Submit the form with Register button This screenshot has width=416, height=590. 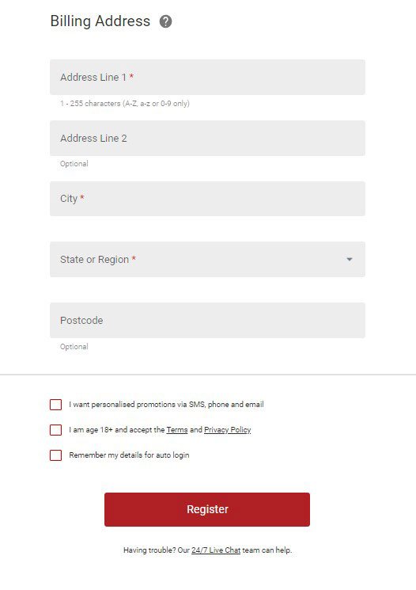tap(207, 509)
